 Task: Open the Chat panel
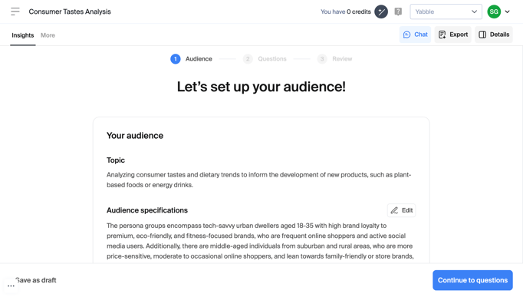point(416,35)
